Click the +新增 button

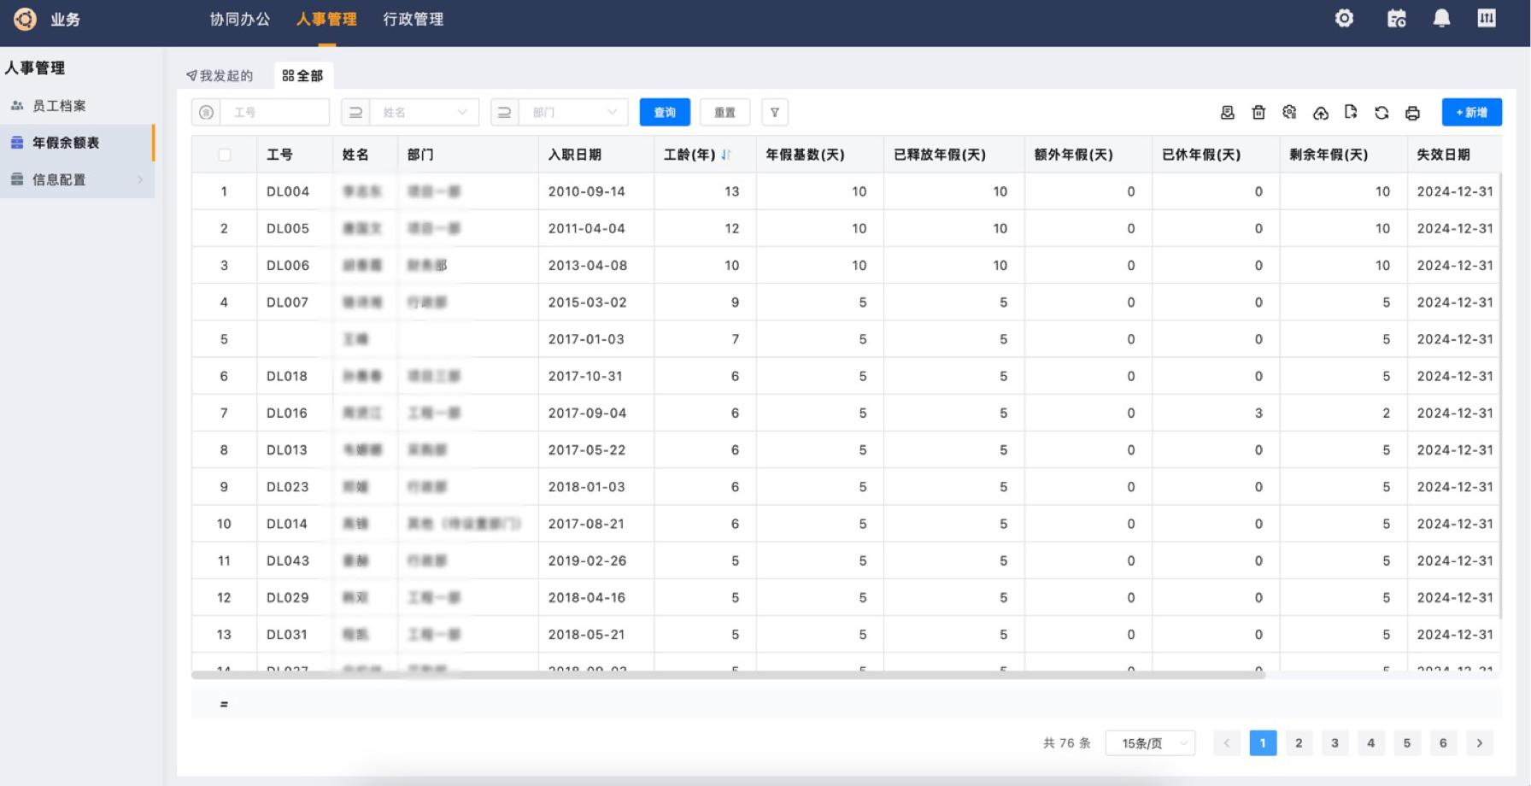click(1471, 113)
